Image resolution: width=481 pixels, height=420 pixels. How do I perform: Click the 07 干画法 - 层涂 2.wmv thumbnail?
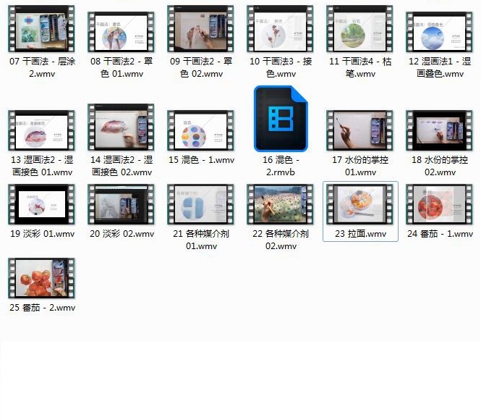pyautogui.click(x=41, y=30)
